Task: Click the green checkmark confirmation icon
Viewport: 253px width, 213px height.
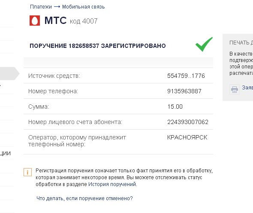Action: click(204, 44)
